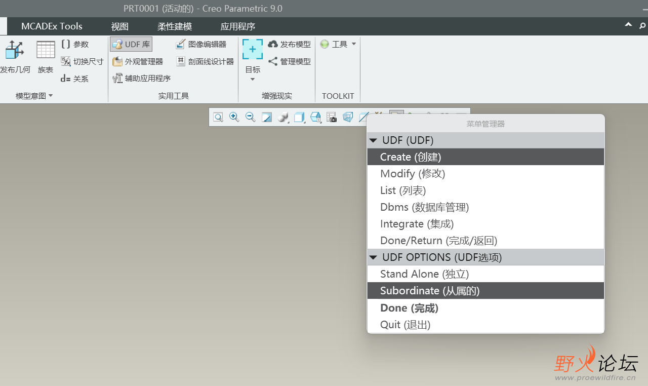Click the Refit zoom-to-fit icon

218,118
